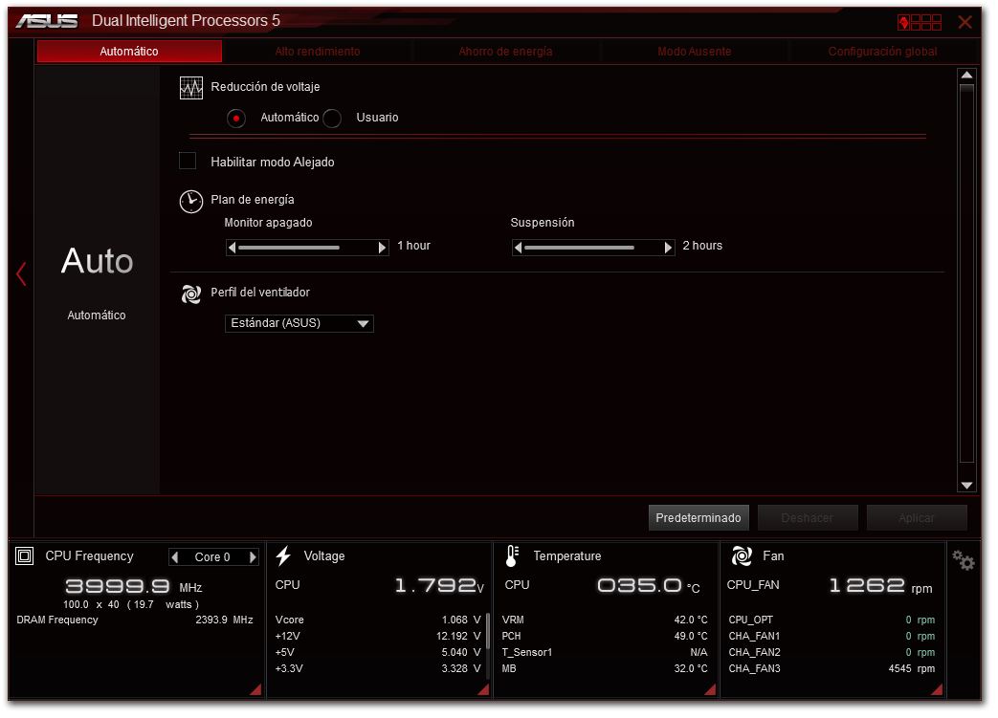This screenshot has width=998, height=718.
Task: Click the "MB" temperature row label
Action: pyautogui.click(x=509, y=669)
